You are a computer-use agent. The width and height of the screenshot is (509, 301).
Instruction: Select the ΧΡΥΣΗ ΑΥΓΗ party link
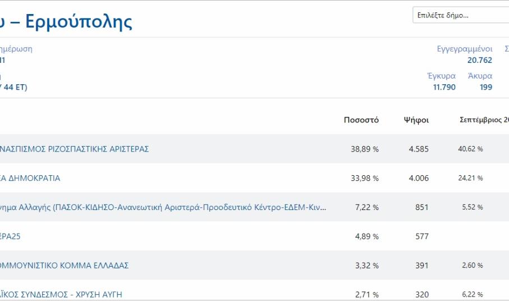(x=61, y=294)
